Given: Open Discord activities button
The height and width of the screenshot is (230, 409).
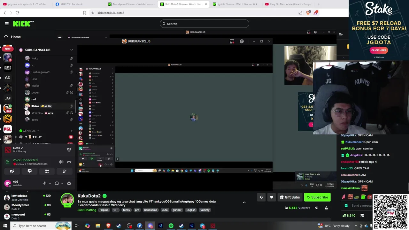Looking at the screenshot, I should pos(47,171).
